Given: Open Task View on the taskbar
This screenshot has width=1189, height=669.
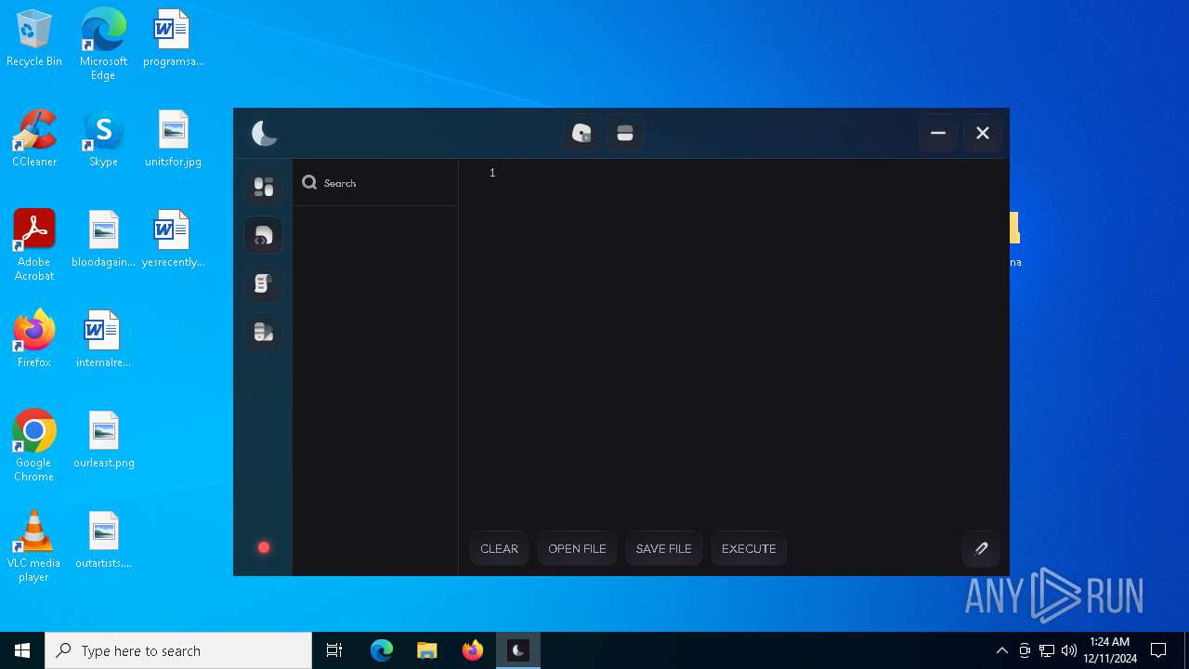Looking at the screenshot, I should (x=334, y=650).
